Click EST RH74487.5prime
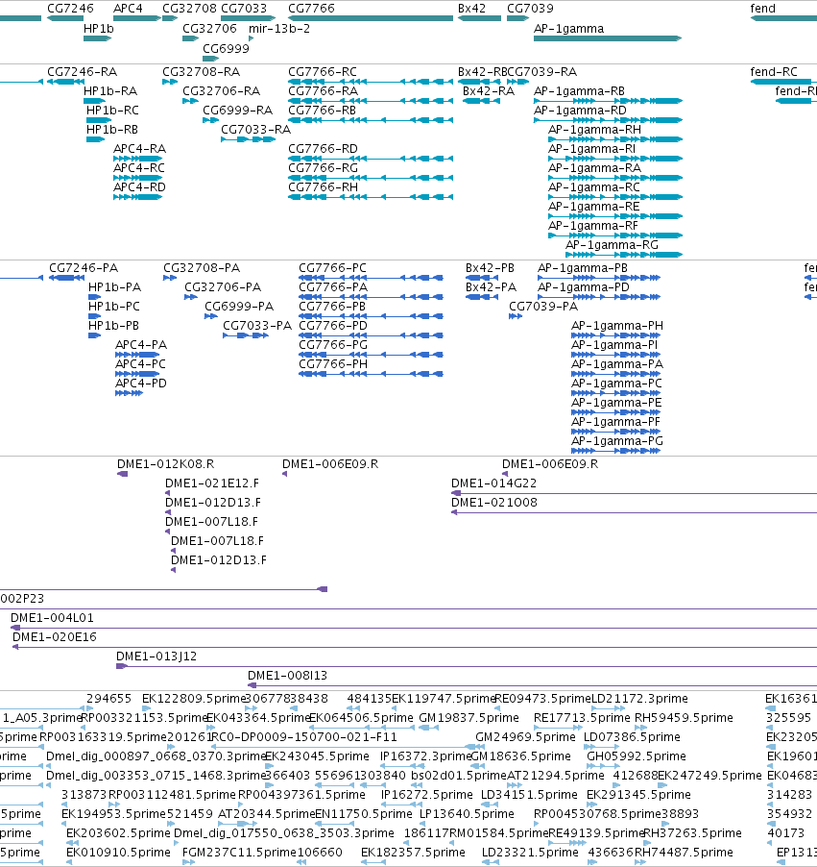Image resolution: width=817 pixels, height=867 pixels. pyautogui.click(x=684, y=852)
